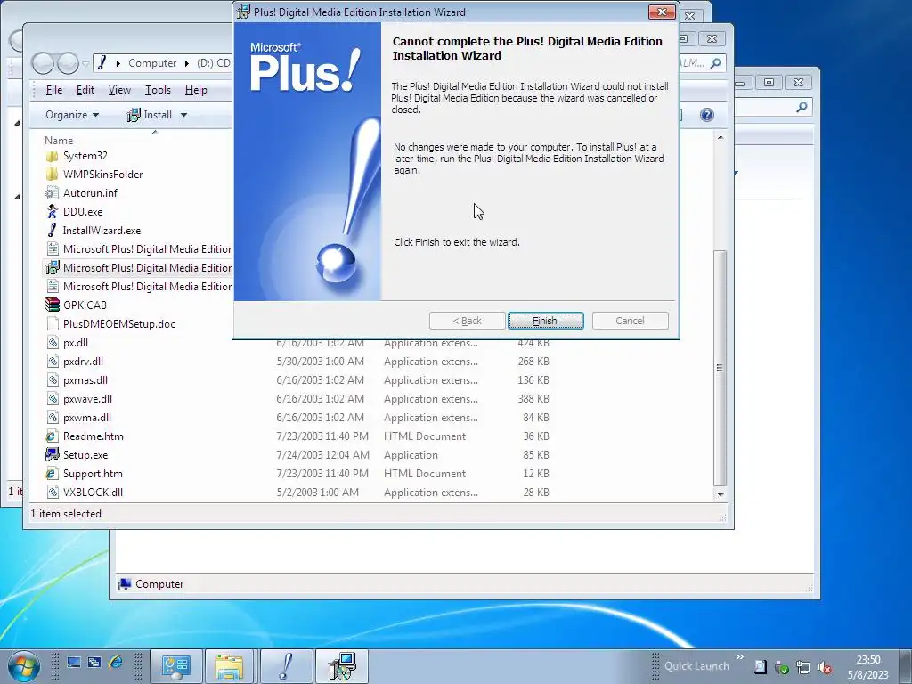
Task: Switch to the Plus! exclamation taskbar button
Action: click(286, 666)
